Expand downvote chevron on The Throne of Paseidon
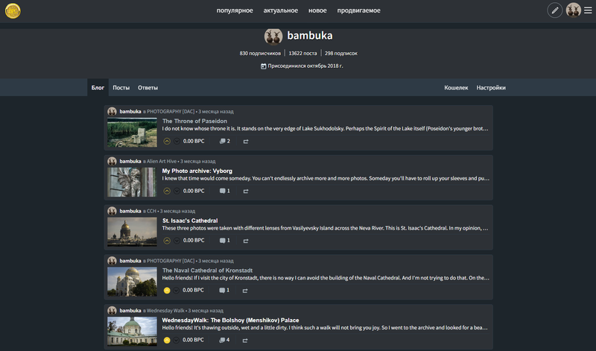596x351 pixels. click(x=177, y=141)
